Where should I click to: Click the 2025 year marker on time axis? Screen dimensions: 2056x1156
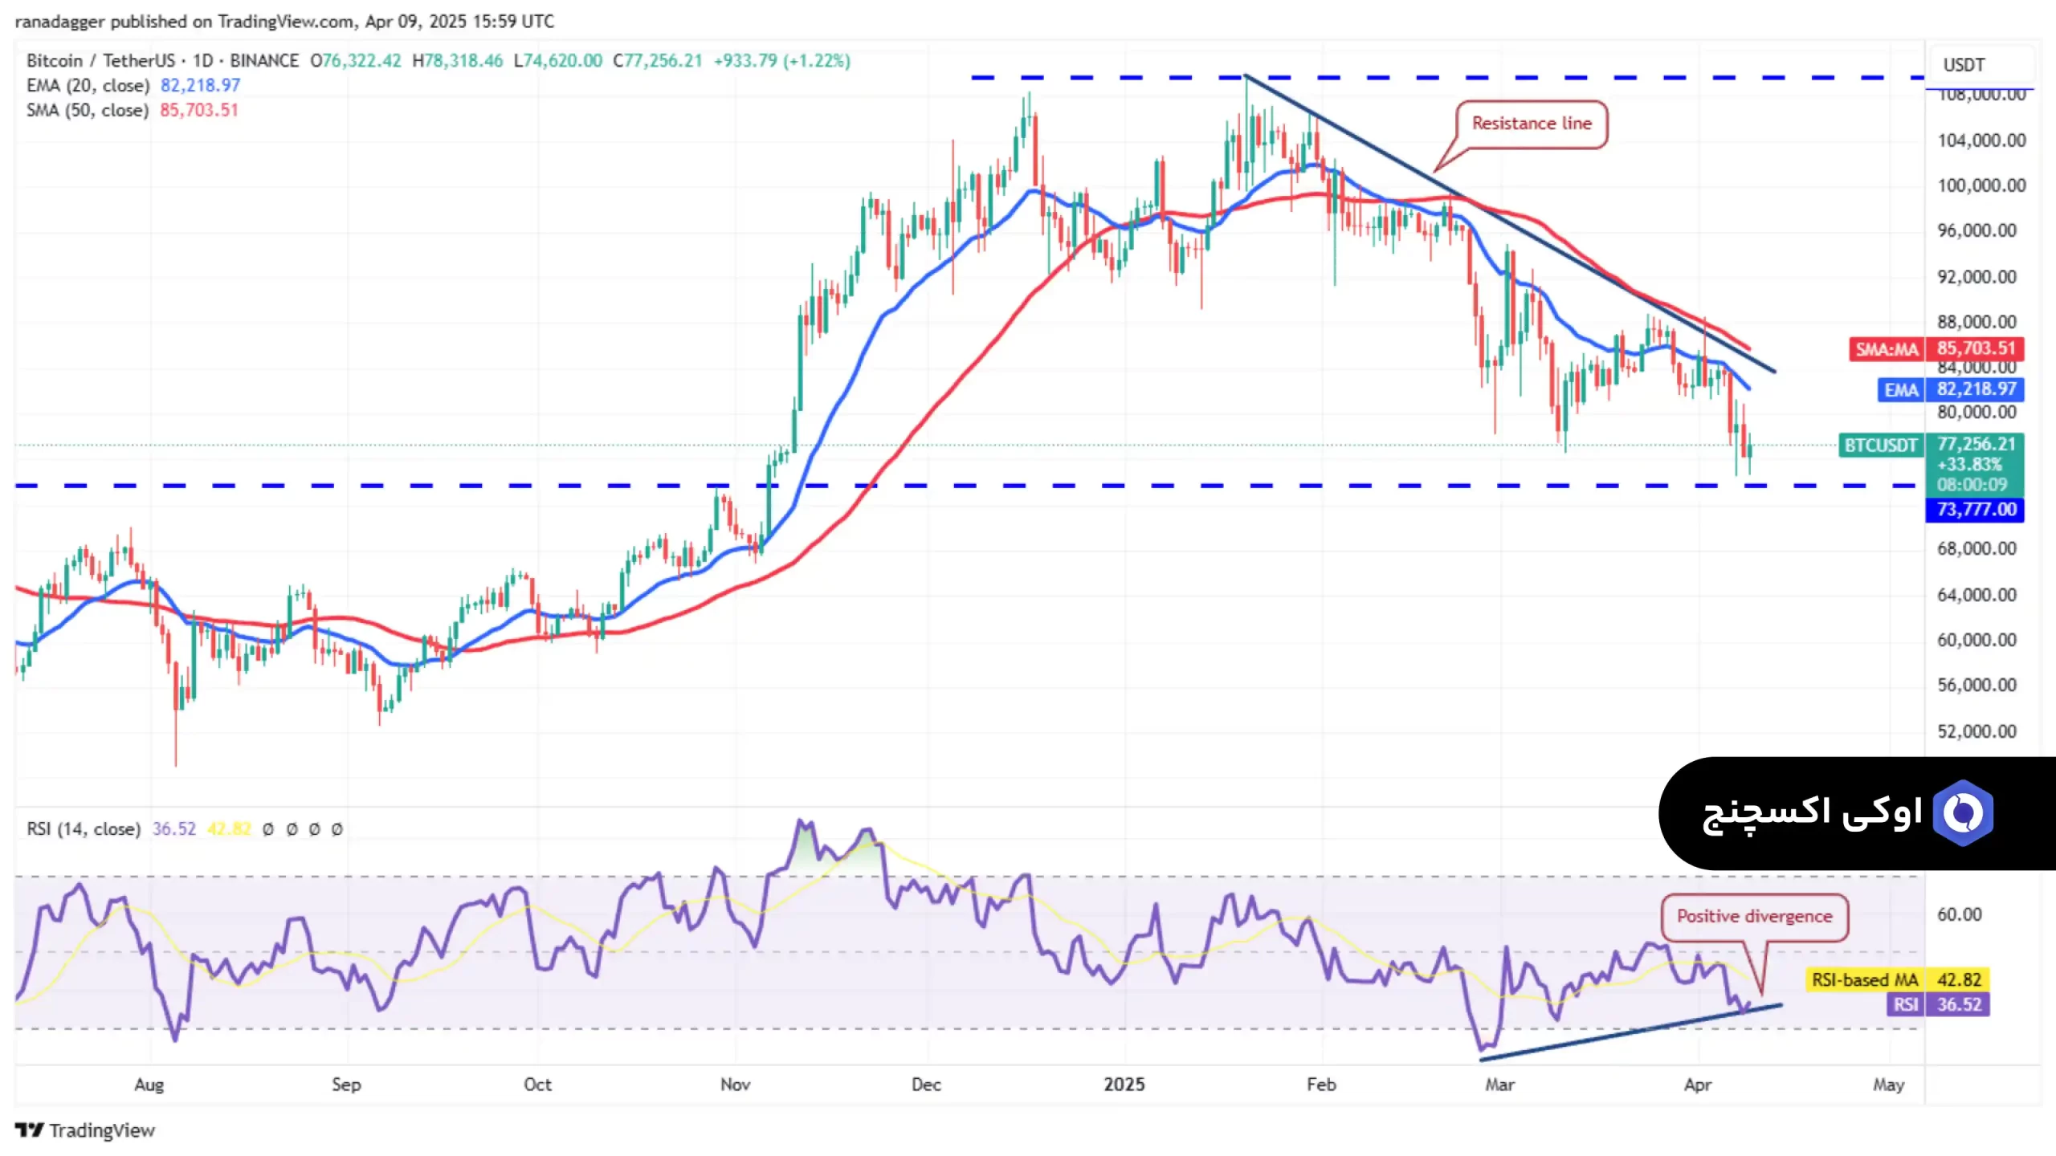(1124, 1085)
